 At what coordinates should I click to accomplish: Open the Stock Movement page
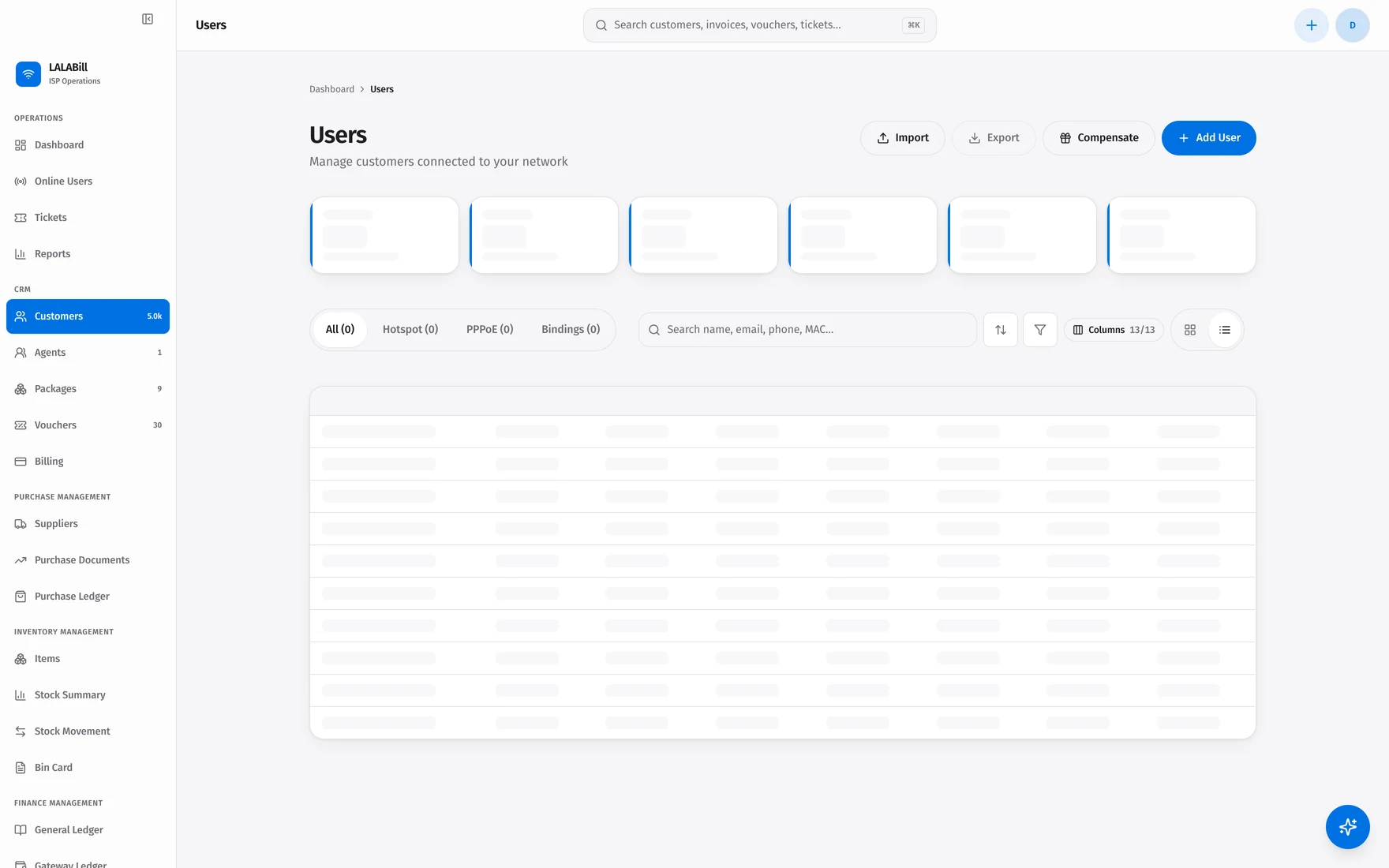(88, 731)
